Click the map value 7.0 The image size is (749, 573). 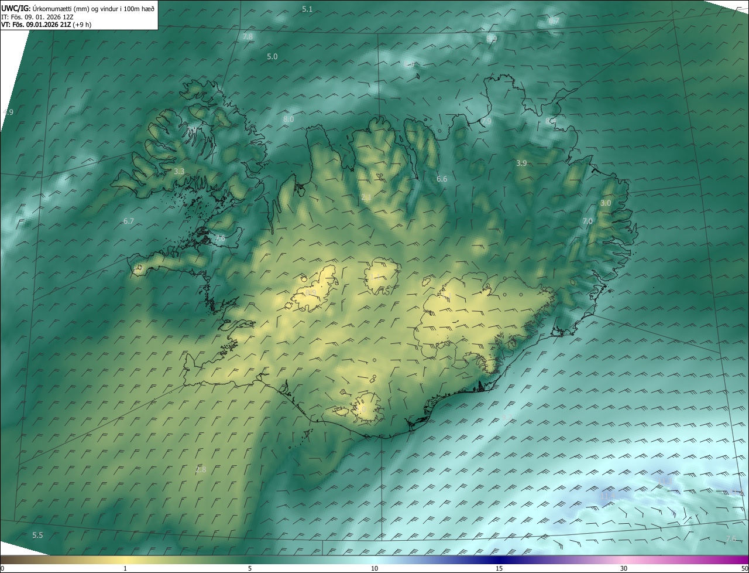point(587,221)
